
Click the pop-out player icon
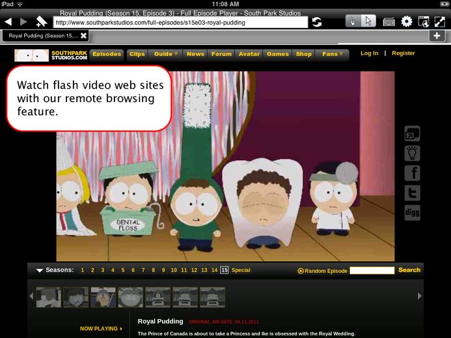[412, 133]
